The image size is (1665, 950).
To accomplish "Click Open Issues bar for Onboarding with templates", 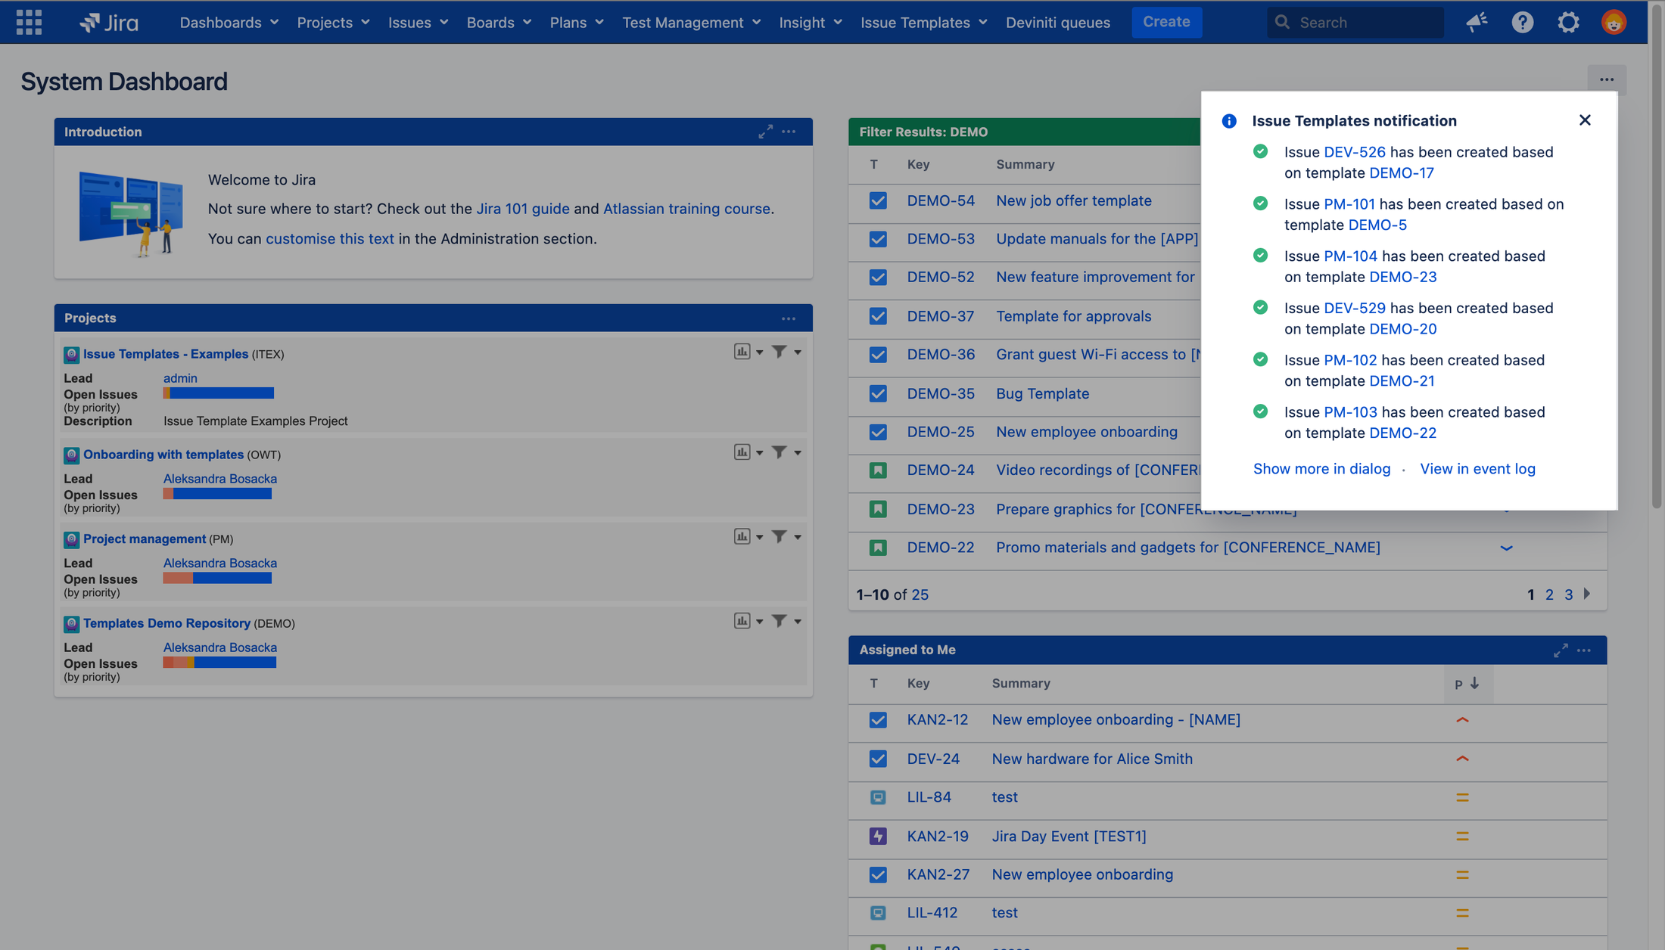I will (x=217, y=494).
